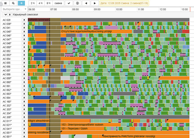Click the info circle icon
194x138 pixels.
tap(77, 3)
